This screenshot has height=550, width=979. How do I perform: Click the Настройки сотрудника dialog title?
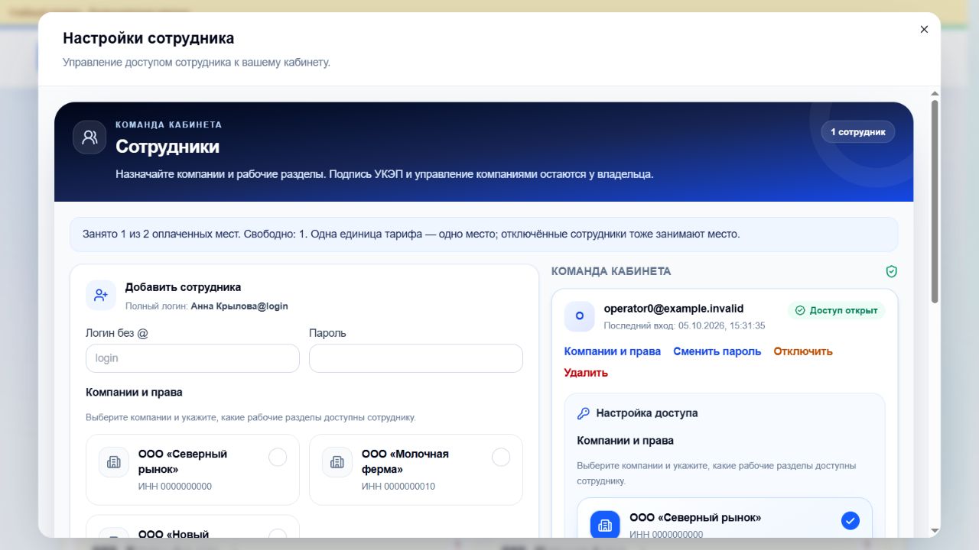(148, 38)
